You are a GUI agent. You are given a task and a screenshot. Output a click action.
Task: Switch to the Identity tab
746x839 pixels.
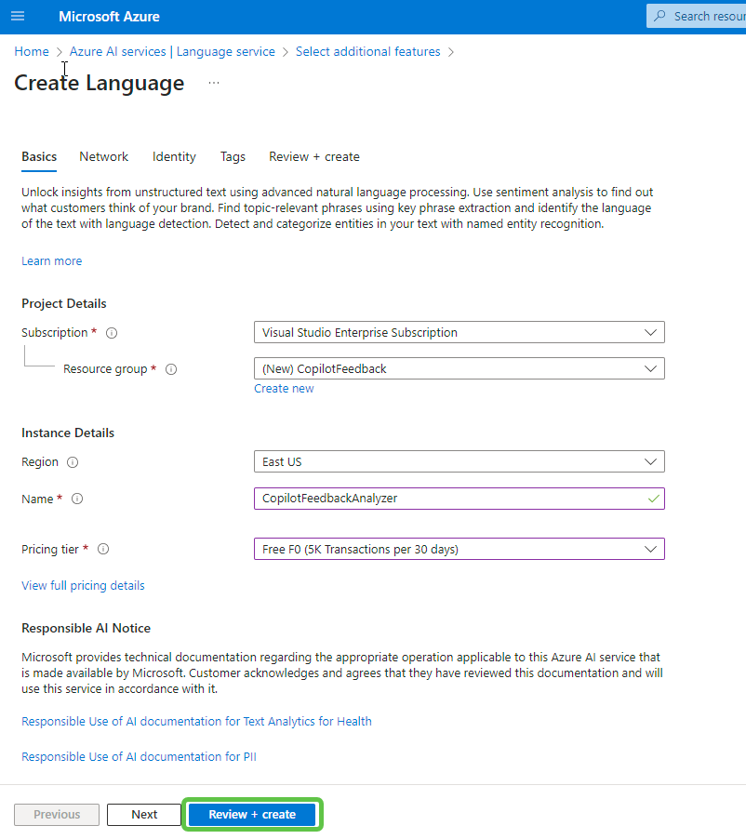click(174, 156)
